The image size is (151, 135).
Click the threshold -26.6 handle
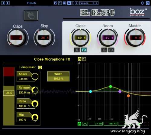click(9, 93)
